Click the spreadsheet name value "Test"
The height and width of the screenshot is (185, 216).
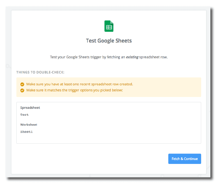click(x=24, y=115)
